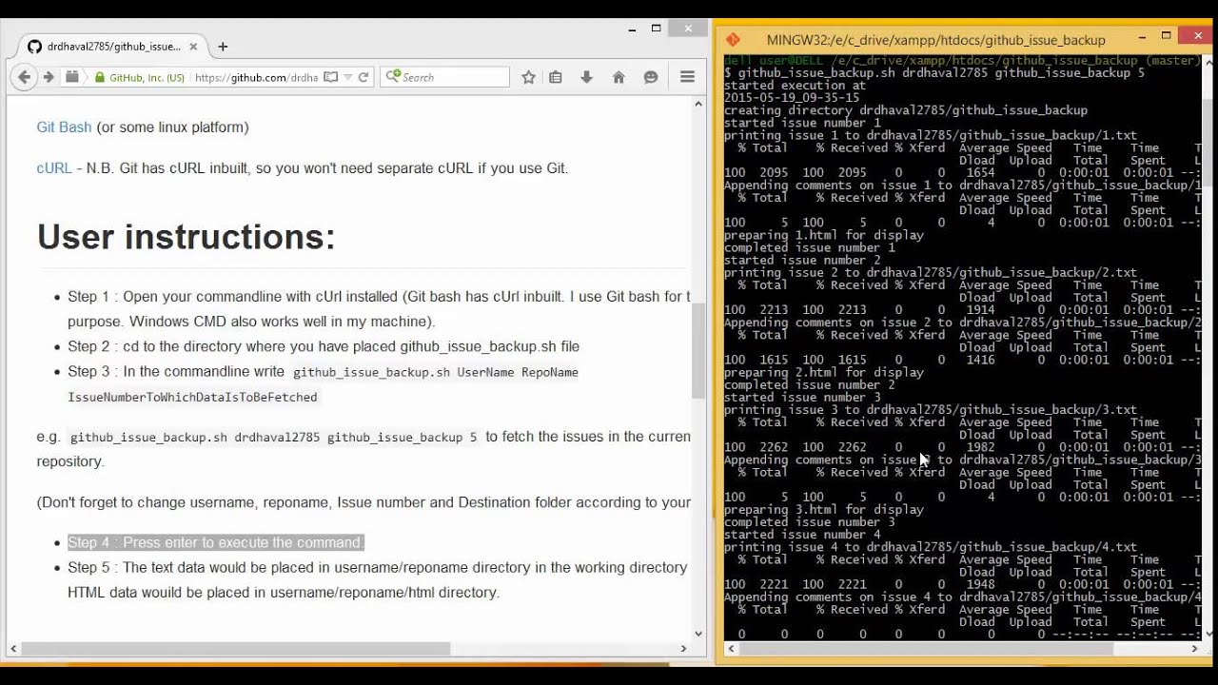1218x685 pixels.
Task: Click the Firefox forward arrow
Action: coord(48,77)
